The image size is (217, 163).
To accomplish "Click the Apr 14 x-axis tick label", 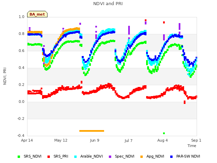I will [27, 140].
